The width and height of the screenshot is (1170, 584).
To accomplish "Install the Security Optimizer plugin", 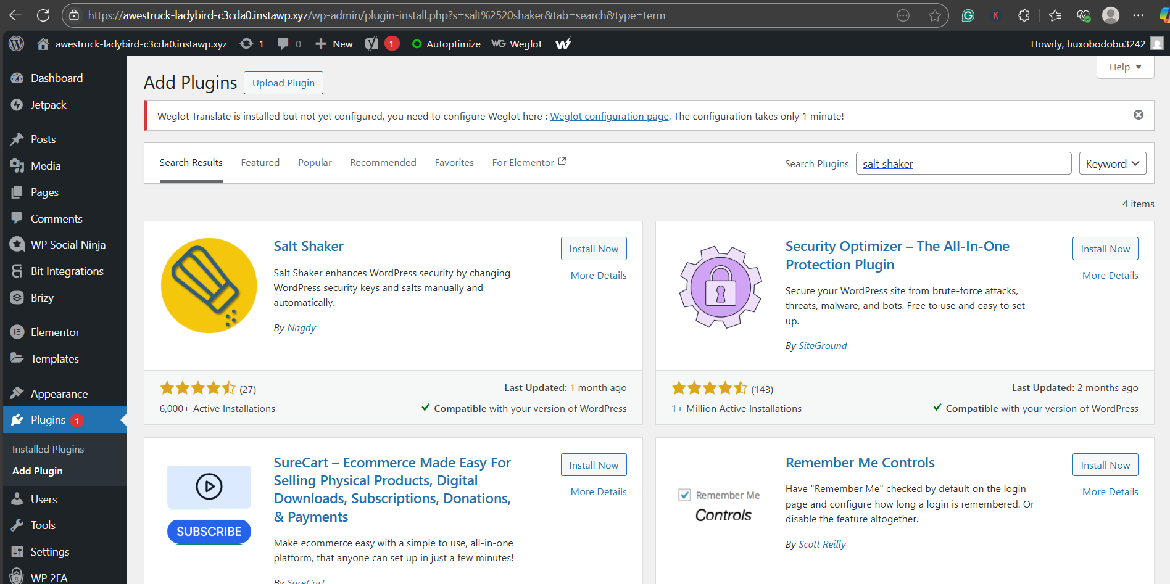I will [1105, 249].
